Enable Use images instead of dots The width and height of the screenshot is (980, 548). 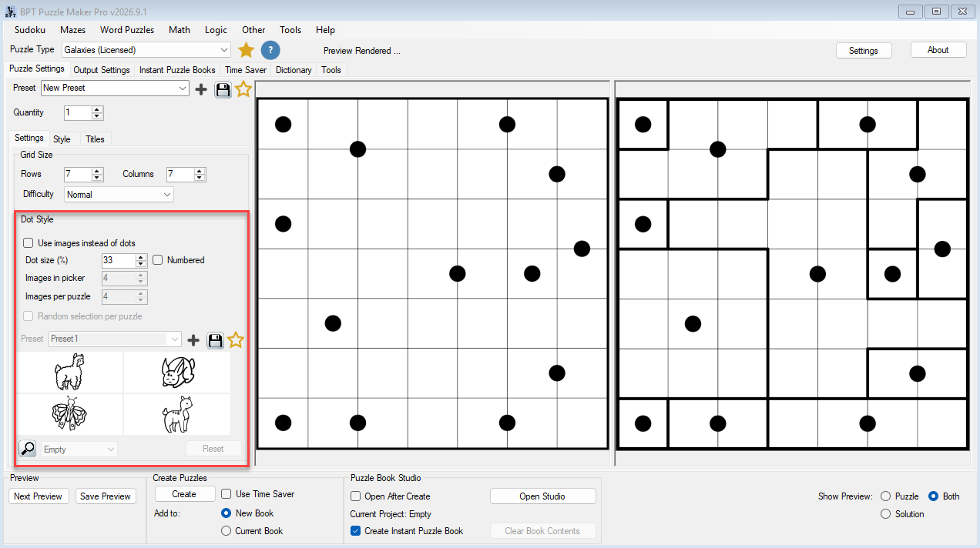[29, 243]
